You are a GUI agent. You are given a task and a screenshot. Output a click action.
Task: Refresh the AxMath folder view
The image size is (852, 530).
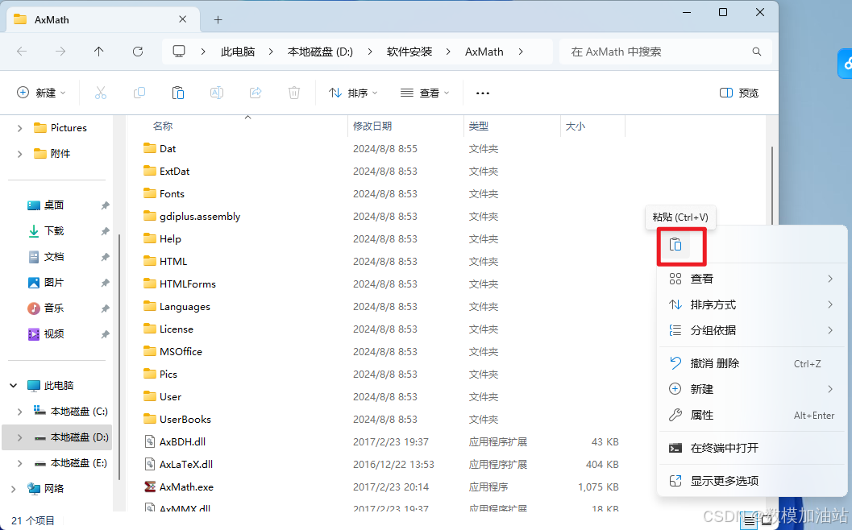point(138,52)
